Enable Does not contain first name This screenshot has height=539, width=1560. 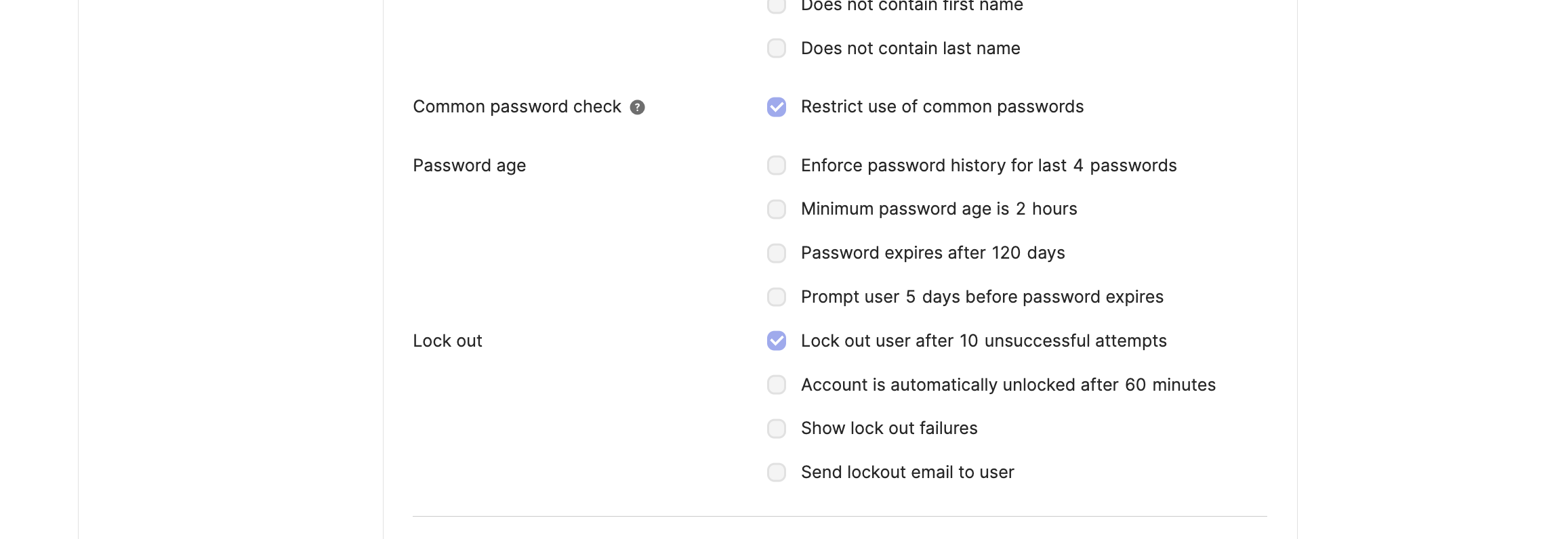click(777, 5)
